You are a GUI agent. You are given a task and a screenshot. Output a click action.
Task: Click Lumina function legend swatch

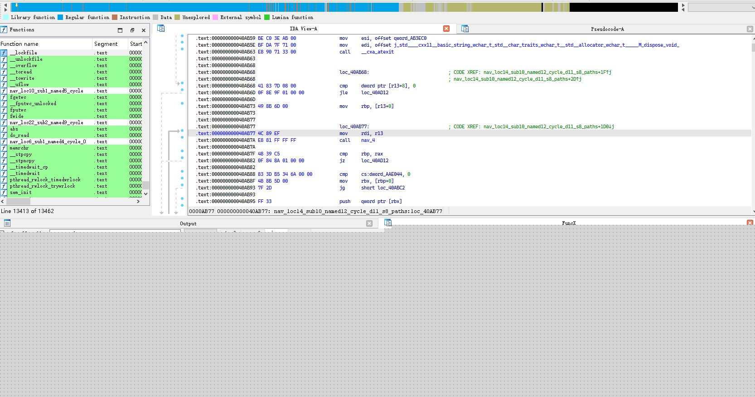click(x=267, y=17)
